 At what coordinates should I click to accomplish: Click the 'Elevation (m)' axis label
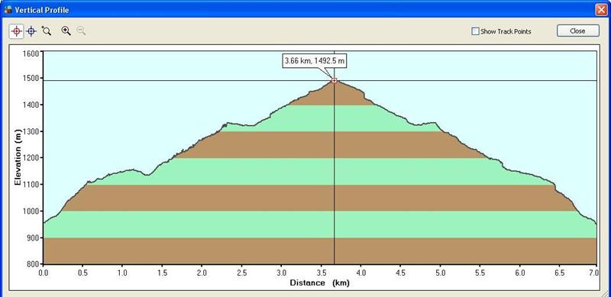tap(18, 157)
